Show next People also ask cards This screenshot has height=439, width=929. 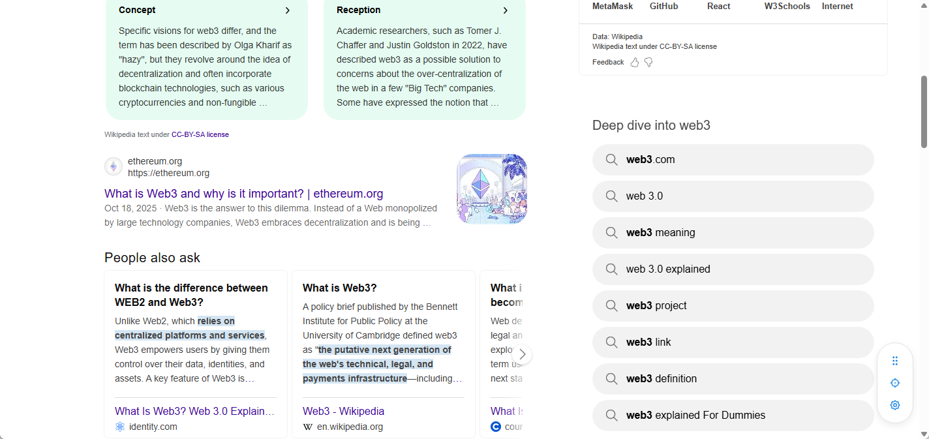522,354
